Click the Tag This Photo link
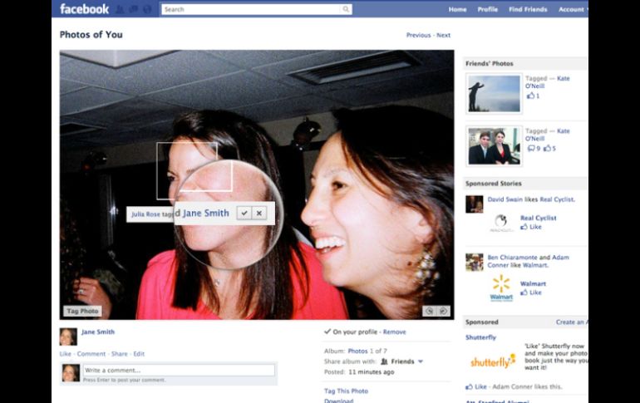 point(346,391)
